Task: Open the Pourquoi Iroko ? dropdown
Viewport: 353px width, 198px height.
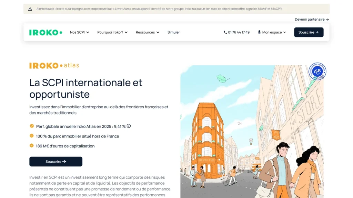Action: point(112,32)
